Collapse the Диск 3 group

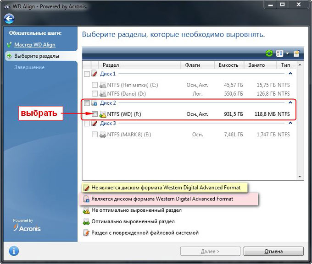pos(290,123)
